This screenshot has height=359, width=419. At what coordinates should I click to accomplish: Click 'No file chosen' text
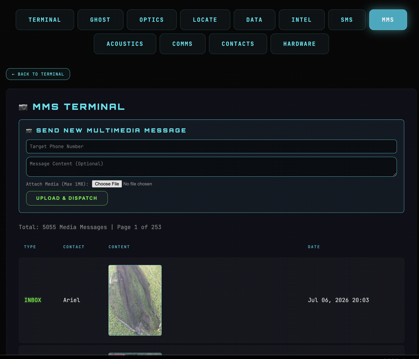coord(138,184)
